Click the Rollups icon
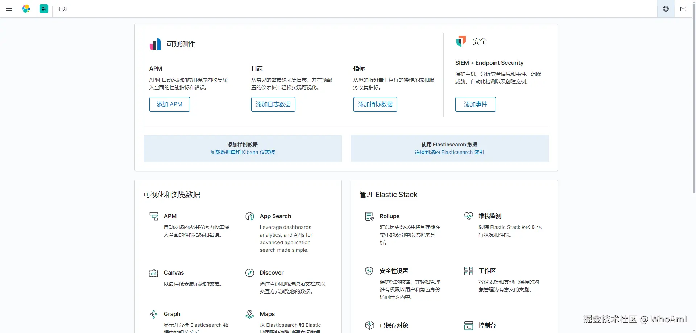Image resolution: width=696 pixels, height=333 pixels. [x=369, y=216]
